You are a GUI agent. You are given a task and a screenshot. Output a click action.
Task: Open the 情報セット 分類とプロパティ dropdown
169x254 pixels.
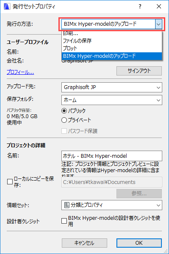pyautogui.click(x=112, y=205)
